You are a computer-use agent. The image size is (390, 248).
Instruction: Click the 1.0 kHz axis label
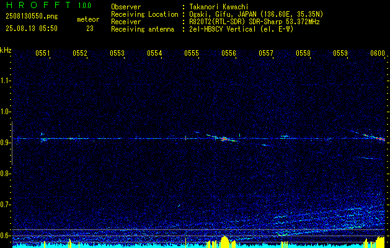click(6, 112)
